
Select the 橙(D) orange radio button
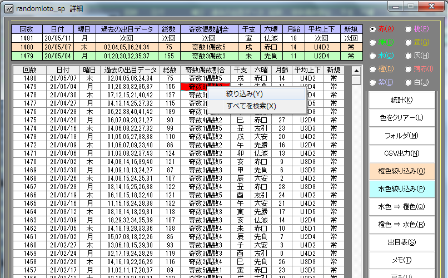click(382, 69)
